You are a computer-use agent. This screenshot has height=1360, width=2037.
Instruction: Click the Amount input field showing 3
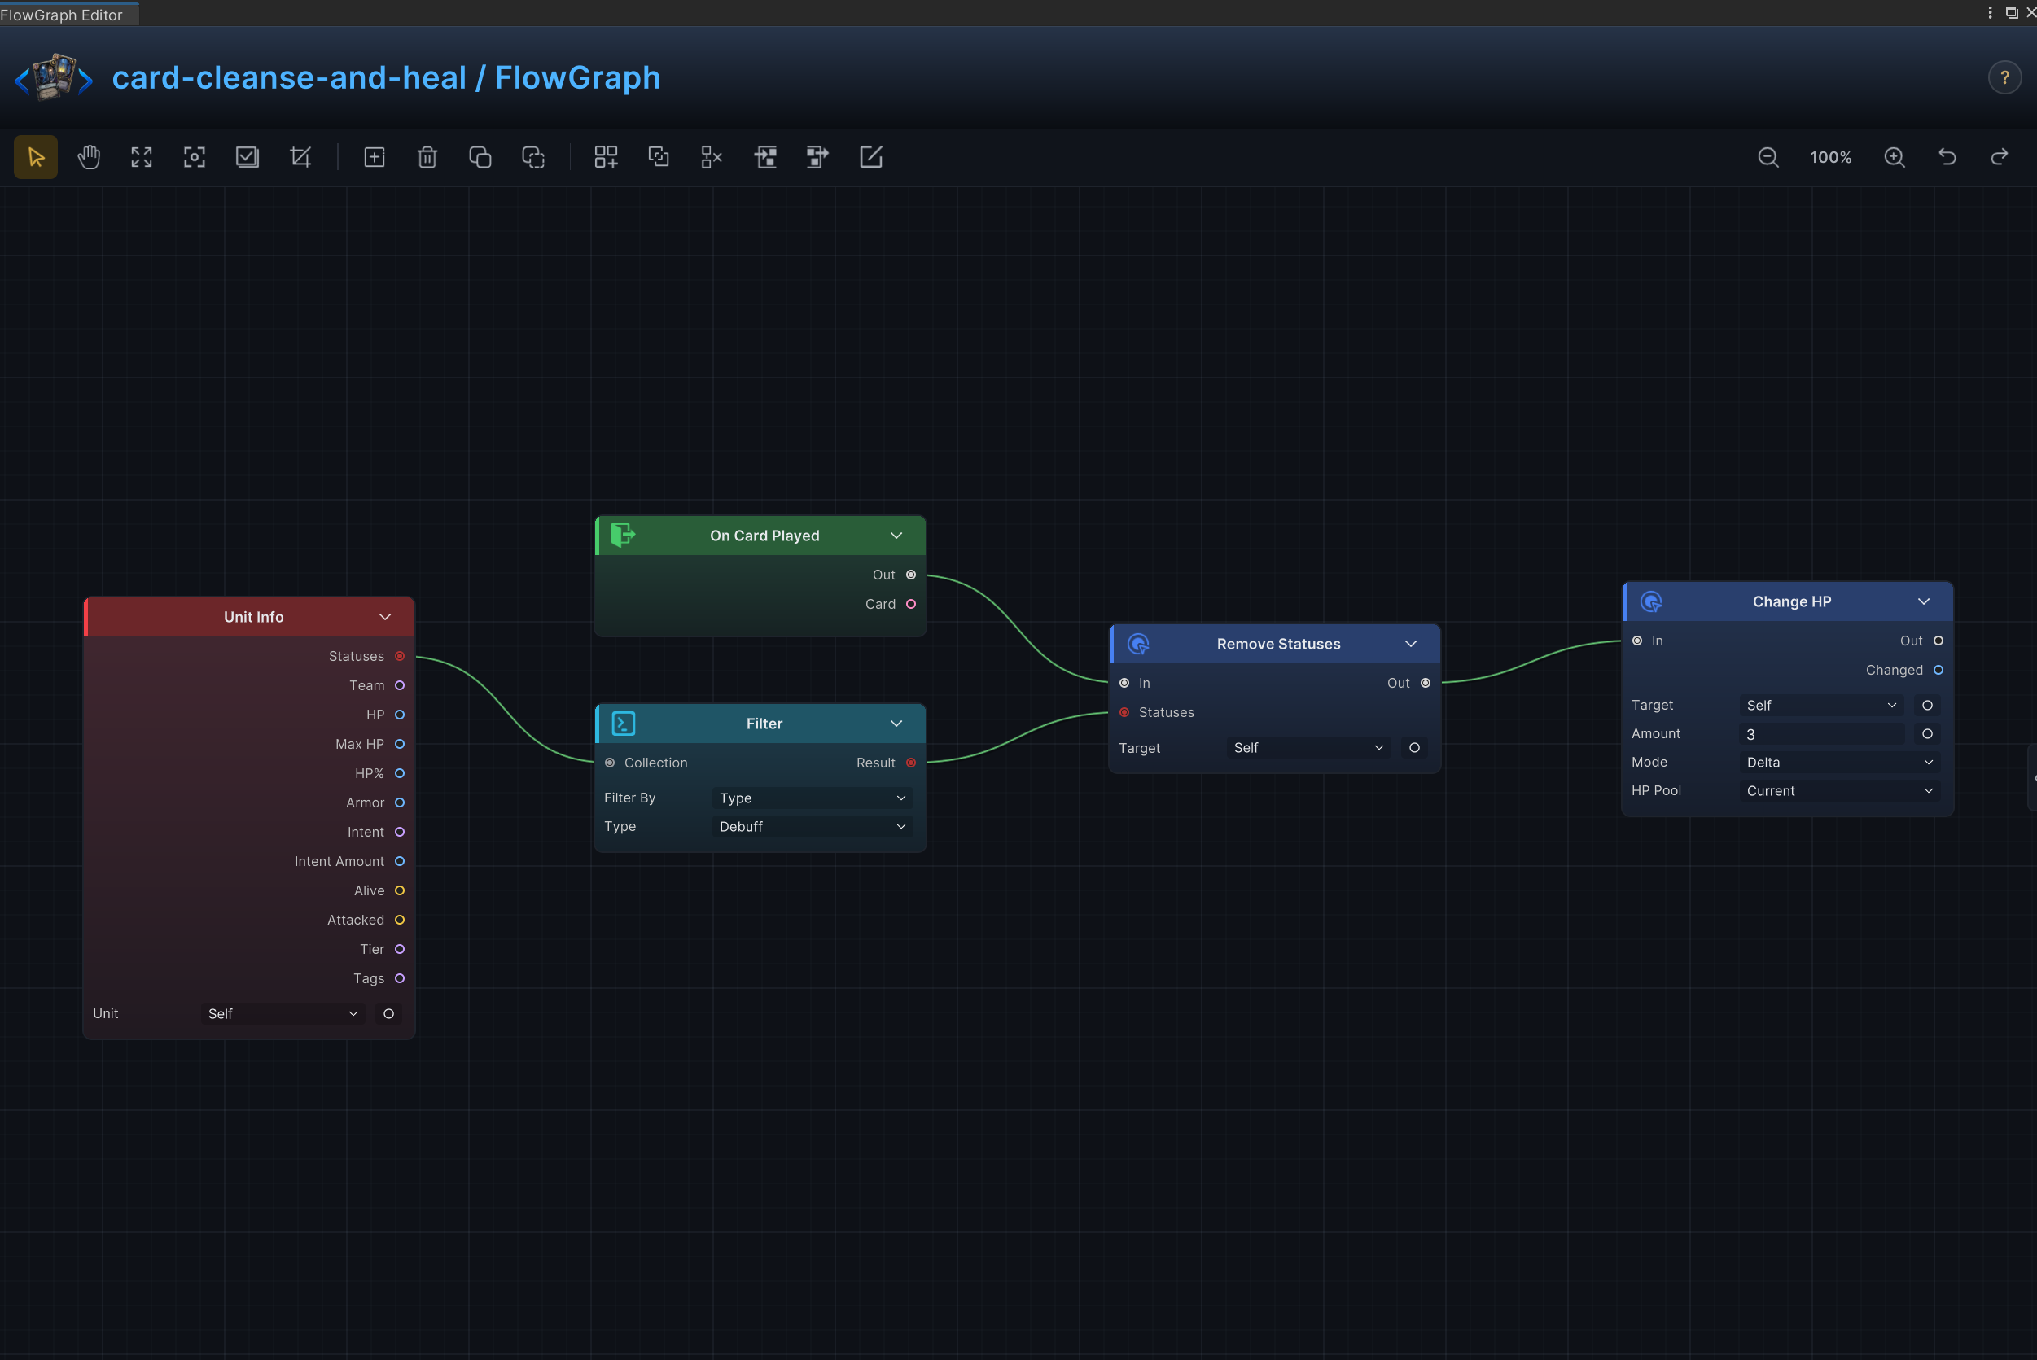point(1821,734)
